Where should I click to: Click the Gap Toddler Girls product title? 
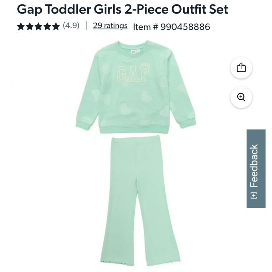(122, 9)
